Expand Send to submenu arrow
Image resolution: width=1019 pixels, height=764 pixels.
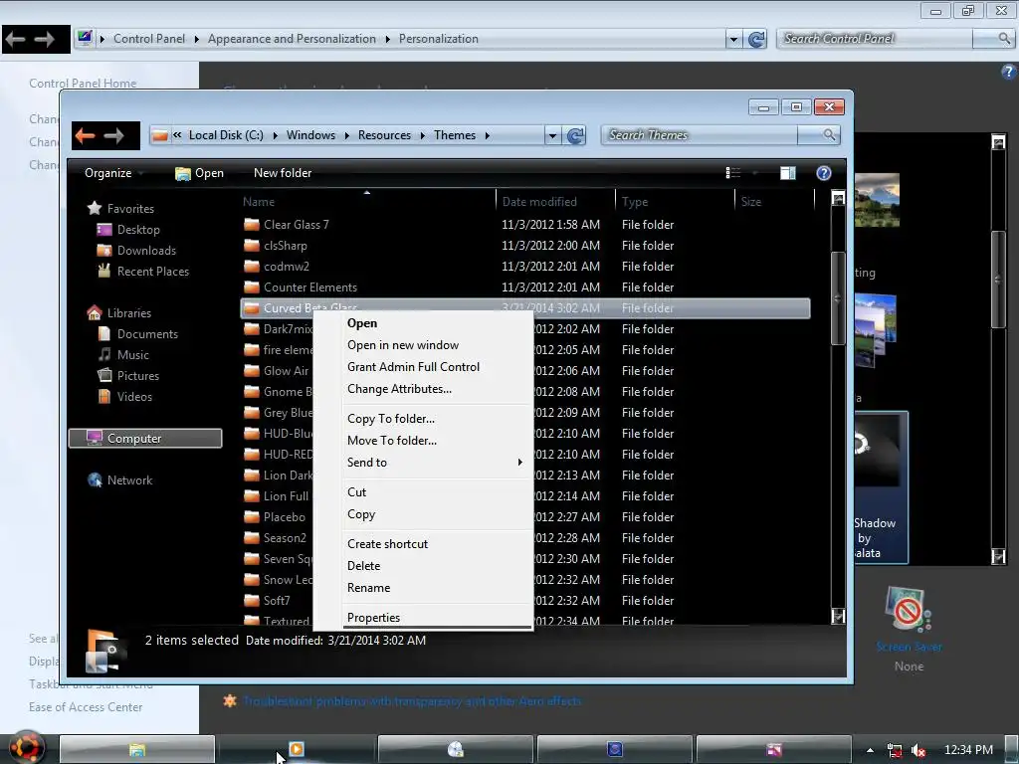point(519,462)
